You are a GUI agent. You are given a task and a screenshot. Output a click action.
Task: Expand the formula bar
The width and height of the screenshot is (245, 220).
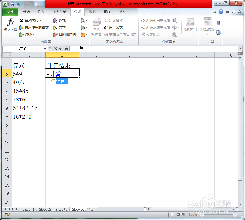tap(240, 48)
